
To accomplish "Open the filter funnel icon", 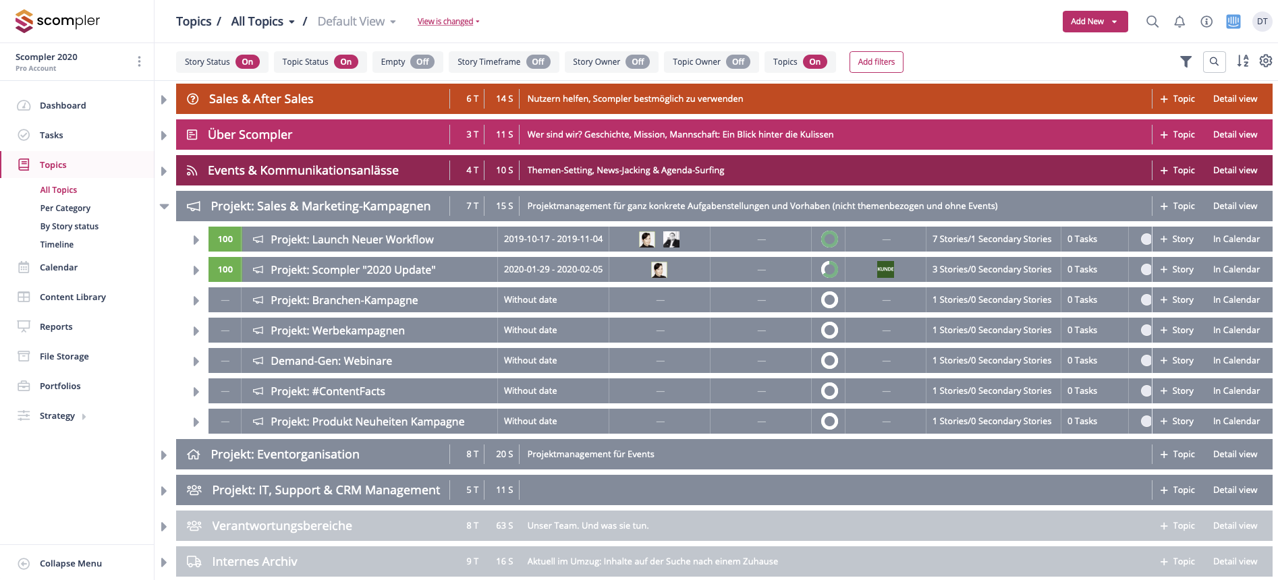I will 1186,61.
